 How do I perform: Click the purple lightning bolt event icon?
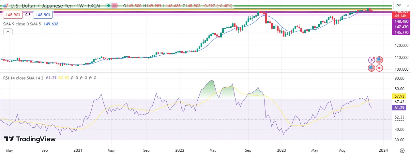click(x=372, y=60)
